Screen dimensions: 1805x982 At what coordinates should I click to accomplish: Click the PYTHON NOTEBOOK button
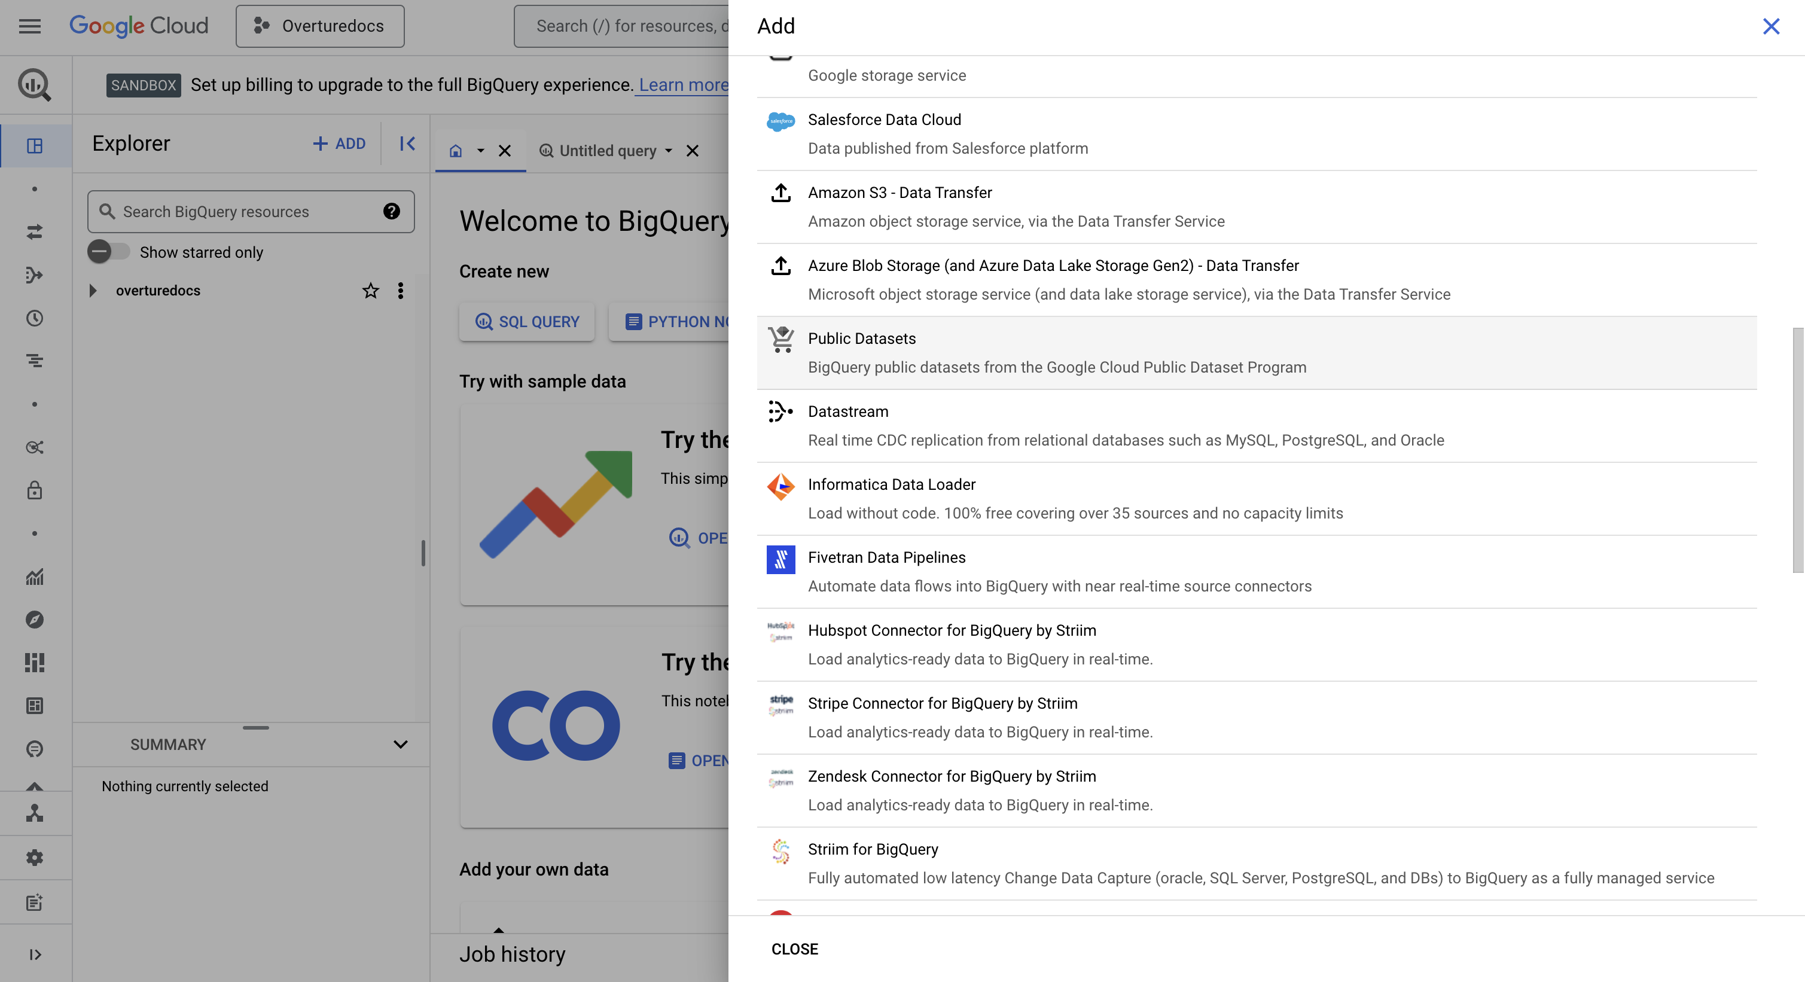coord(669,322)
